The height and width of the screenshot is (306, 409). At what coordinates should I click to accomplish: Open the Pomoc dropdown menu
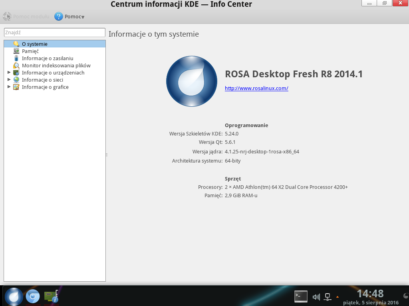pos(69,17)
